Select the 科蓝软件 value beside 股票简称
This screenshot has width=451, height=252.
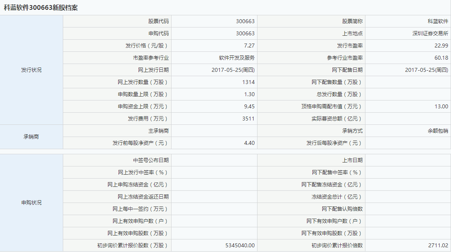point(438,21)
